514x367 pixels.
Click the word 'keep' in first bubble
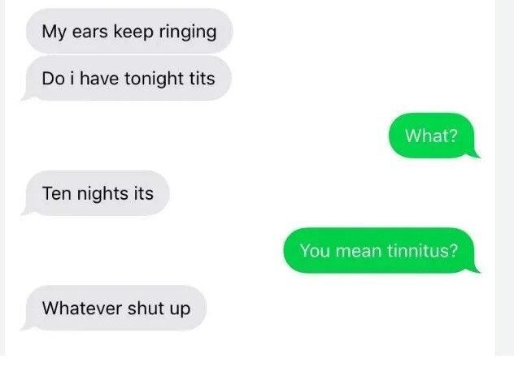click(x=133, y=32)
